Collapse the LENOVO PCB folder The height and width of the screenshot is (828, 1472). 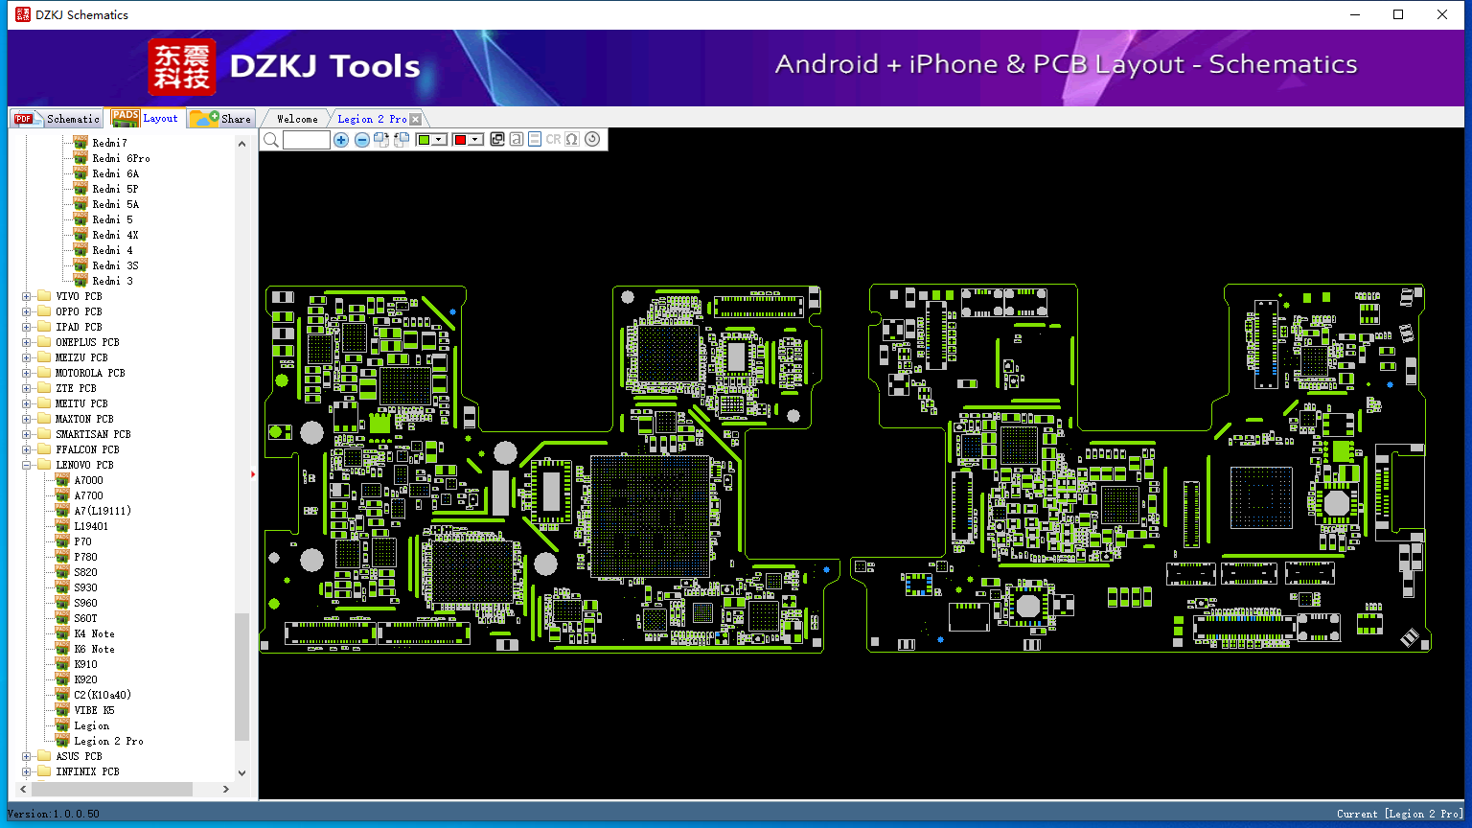click(x=27, y=465)
